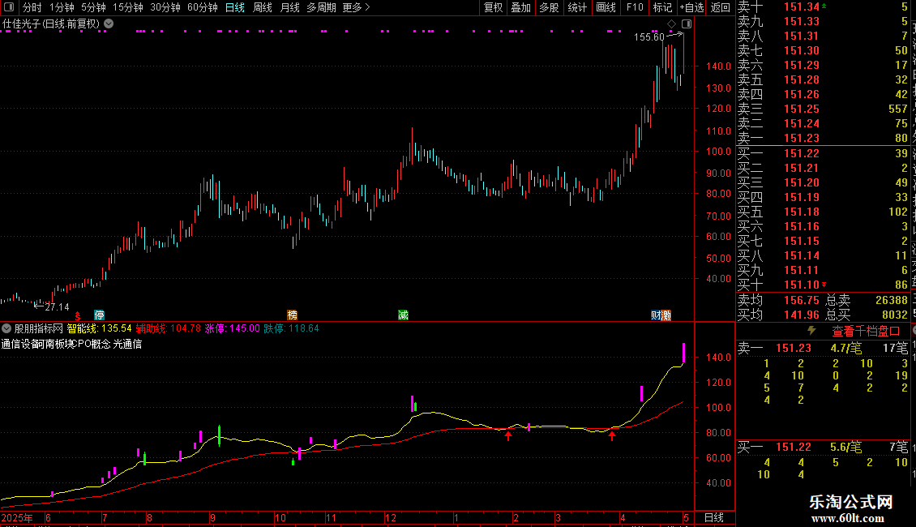Screen dimensions: 916x527
Task: Add stock via +自选 button
Action: (692, 7)
